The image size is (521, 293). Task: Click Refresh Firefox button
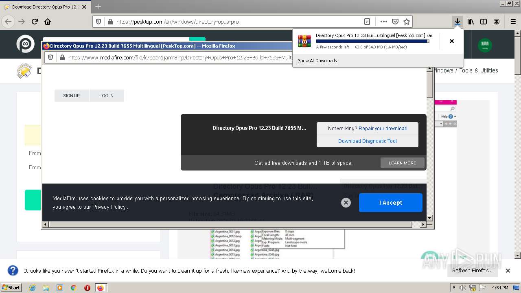(x=472, y=271)
